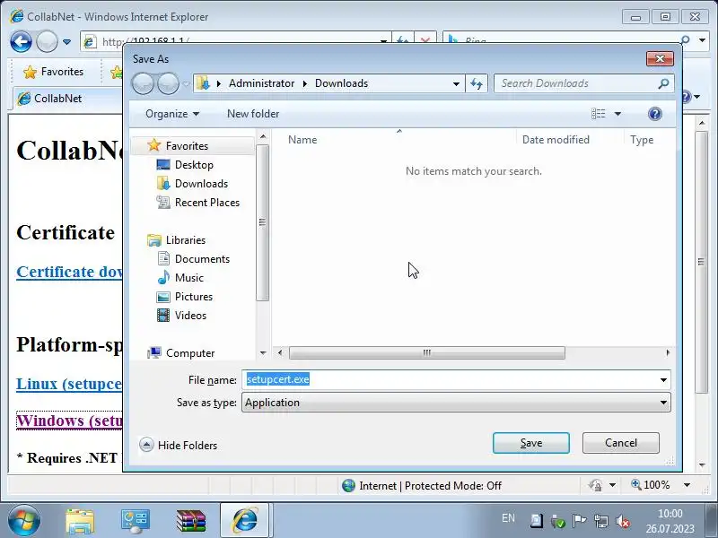Open the Certificate download link
The height and width of the screenshot is (538, 718).
point(70,272)
